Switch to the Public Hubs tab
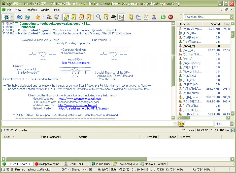 click(x=101, y=164)
